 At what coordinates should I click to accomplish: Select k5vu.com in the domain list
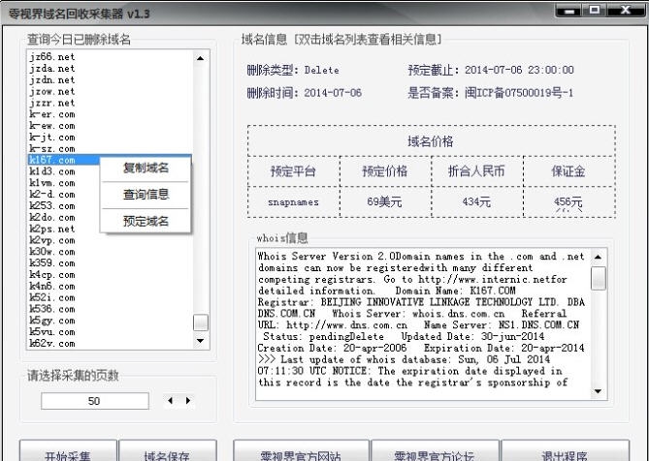tap(52, 332)
